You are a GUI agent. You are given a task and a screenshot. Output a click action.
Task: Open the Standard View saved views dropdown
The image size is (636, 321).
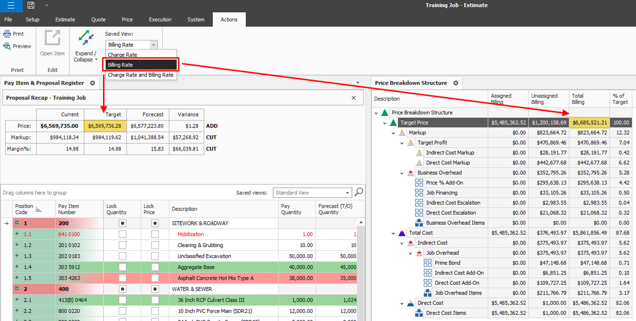347,193
